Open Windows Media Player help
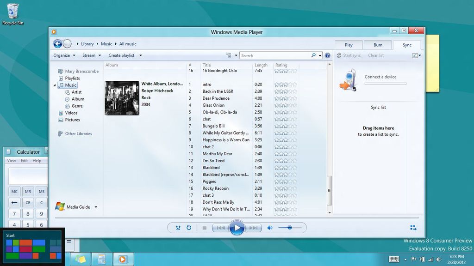This screenshot has height=266, width=474. tap(328, 55)
